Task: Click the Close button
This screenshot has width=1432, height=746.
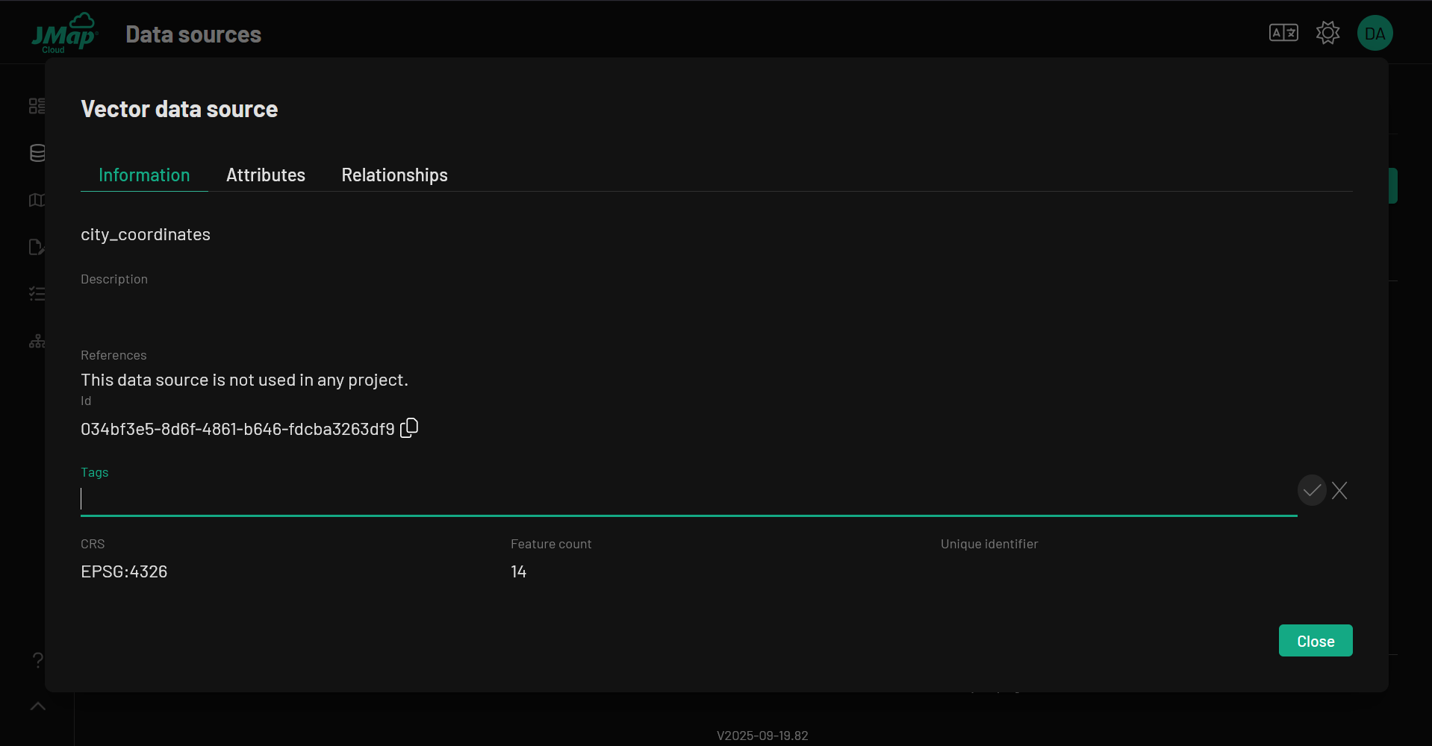Action: pyautogui.click(x=1315, y=641)
